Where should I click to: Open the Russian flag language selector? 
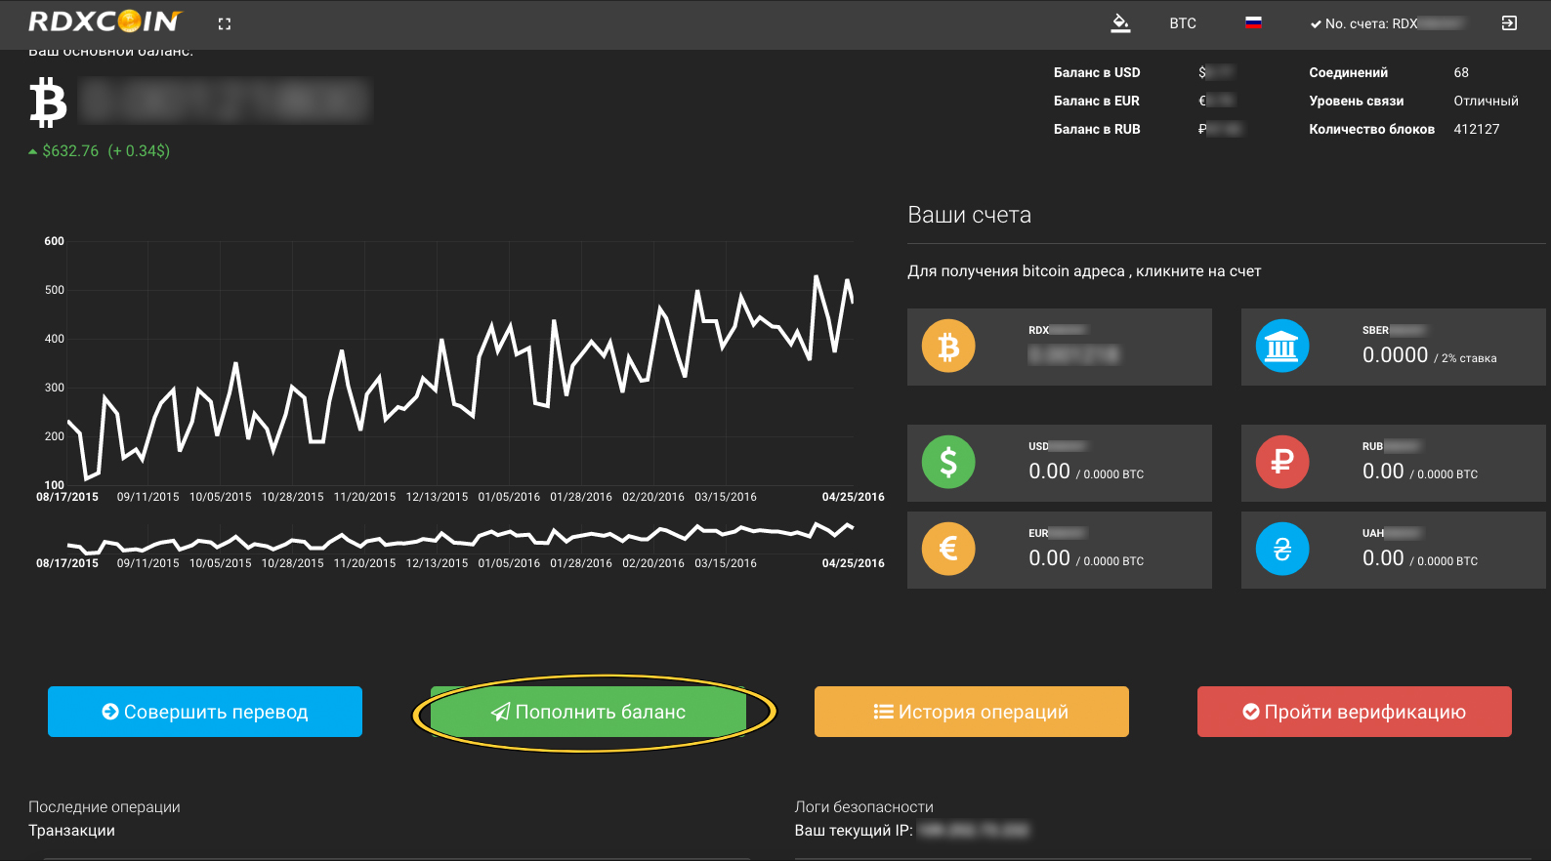click(1253, 23)
